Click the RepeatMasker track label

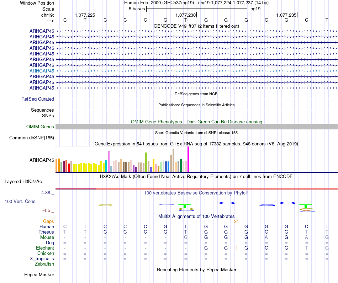point(39,274)
